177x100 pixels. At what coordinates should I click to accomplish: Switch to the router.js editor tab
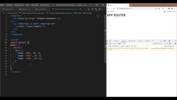click(x=41, y=9)
